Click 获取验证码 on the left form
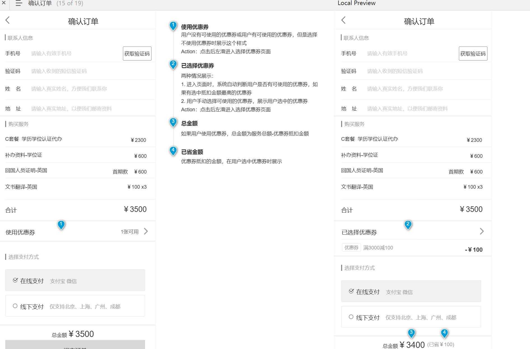The width and height of the screenshot is (530, 349). 137,53
